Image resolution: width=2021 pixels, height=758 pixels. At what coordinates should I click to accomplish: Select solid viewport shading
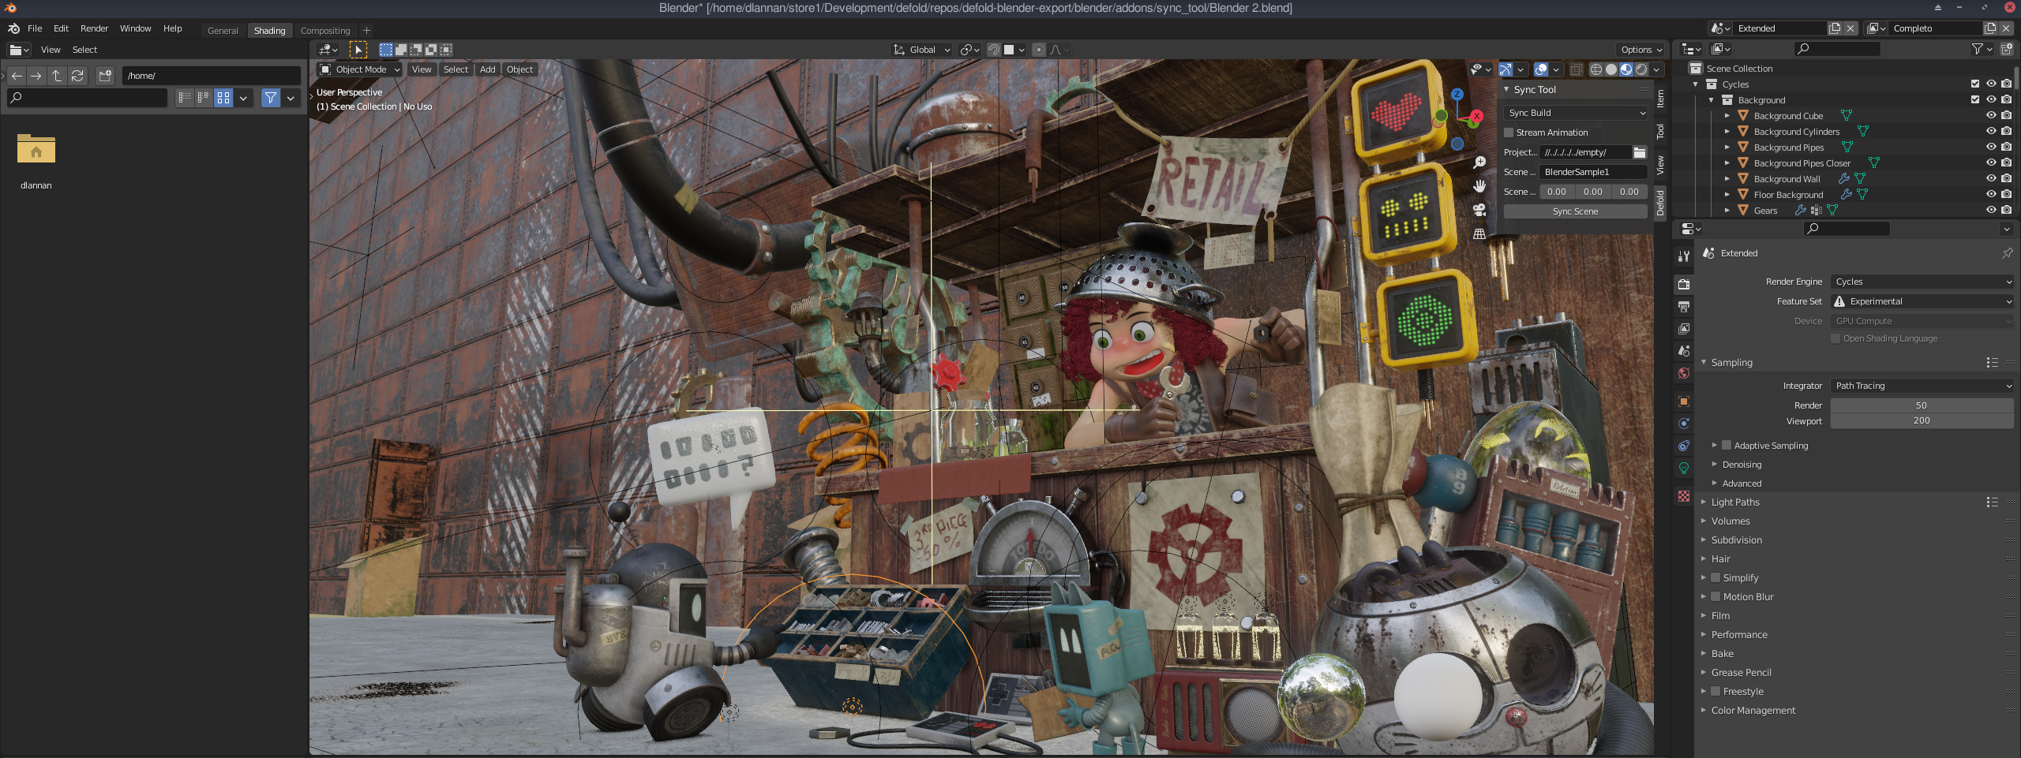[x=1611, y=69]
